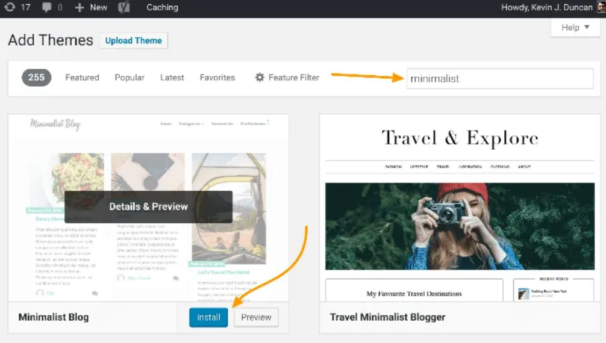Switch to the Popular themes tab
606x343 pixels.
[x=130, y=77]
